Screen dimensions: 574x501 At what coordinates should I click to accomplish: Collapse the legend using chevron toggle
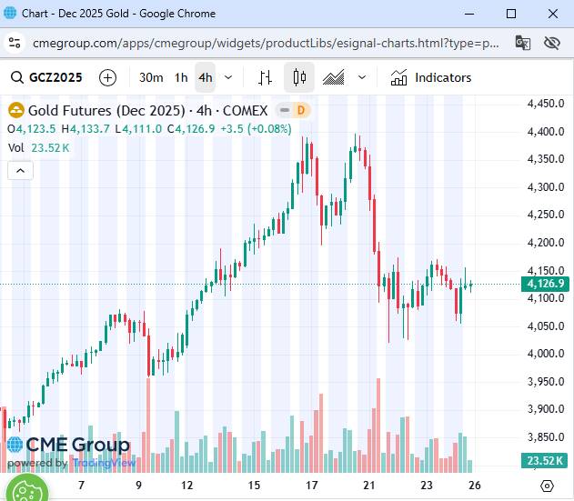(20, 170)
